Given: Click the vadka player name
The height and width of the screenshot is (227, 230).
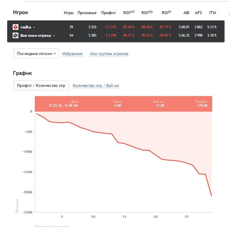Looking at the screenshot, I should click(x=26, y=27).
